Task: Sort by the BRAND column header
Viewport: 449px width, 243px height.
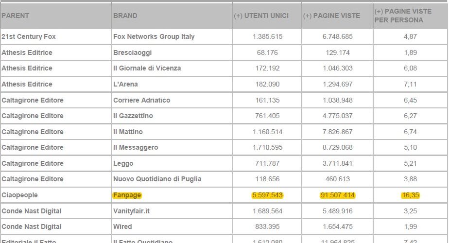Action: 125,16
